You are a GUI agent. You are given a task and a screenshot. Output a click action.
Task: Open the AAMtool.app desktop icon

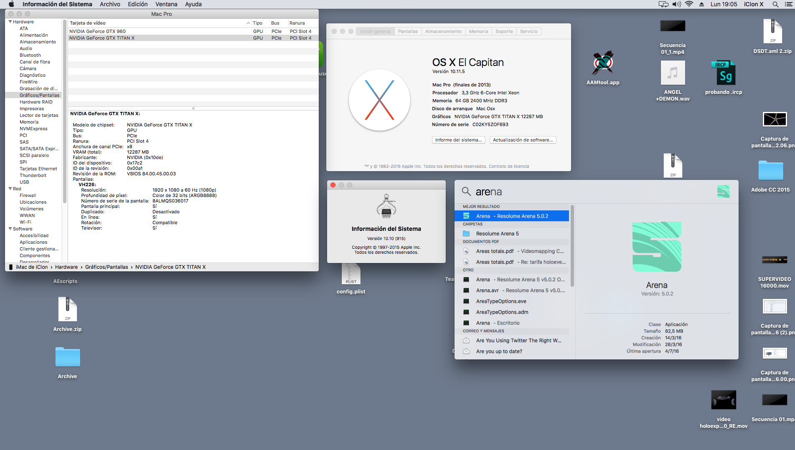(602, 64)
